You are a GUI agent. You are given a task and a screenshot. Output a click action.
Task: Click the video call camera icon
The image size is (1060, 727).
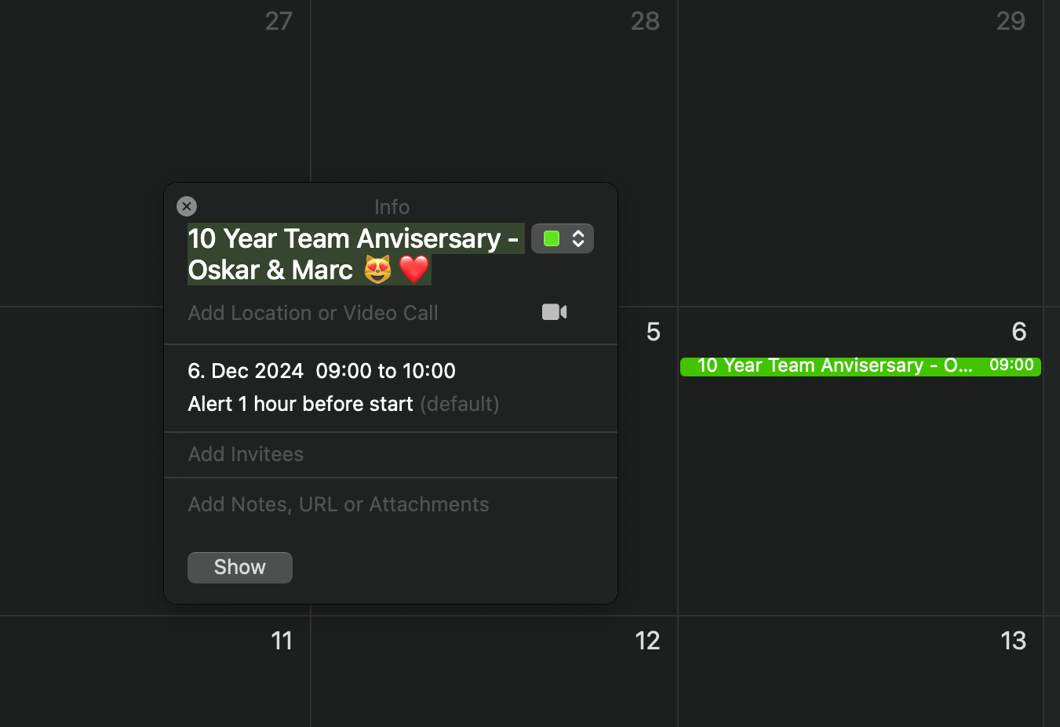point(555,312)
